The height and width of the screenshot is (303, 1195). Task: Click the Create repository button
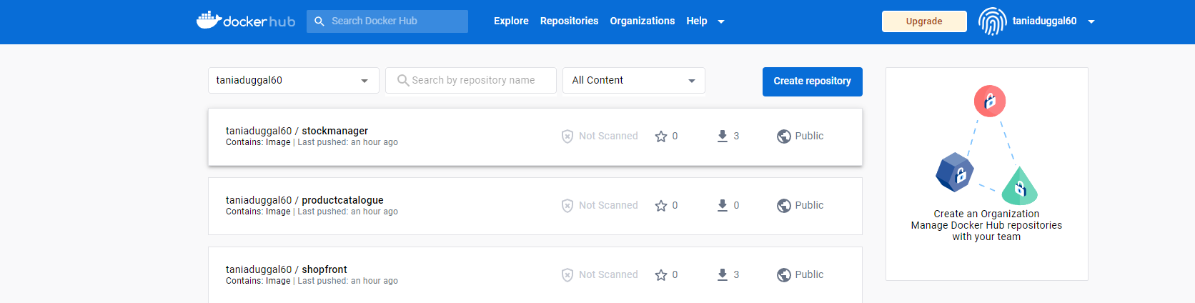[813, 81]
